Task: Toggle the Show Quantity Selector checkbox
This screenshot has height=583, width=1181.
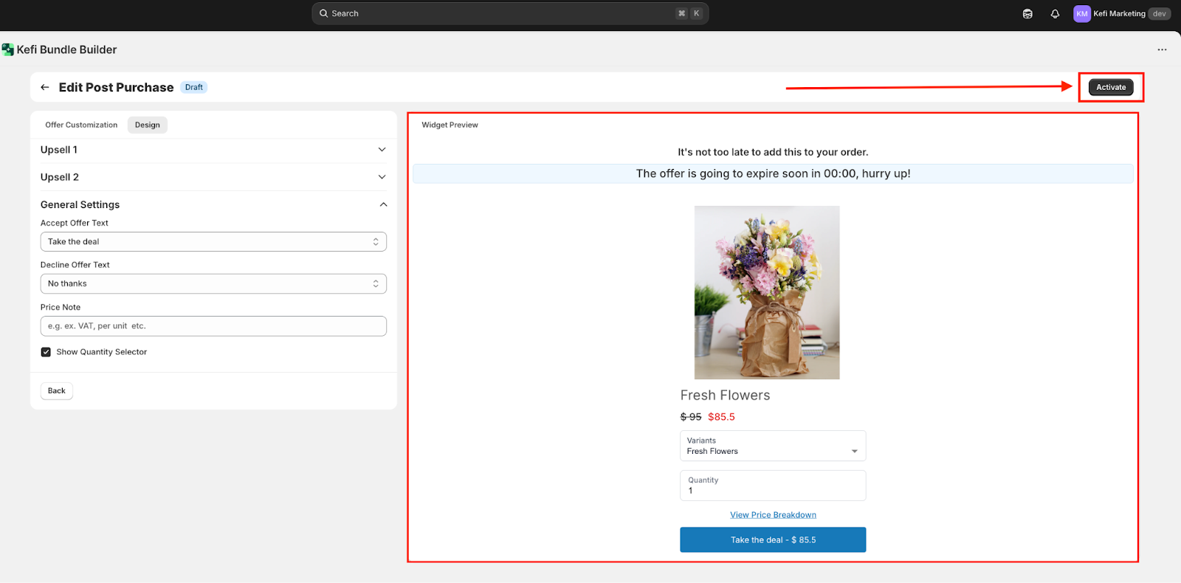Action: point(46,352)
